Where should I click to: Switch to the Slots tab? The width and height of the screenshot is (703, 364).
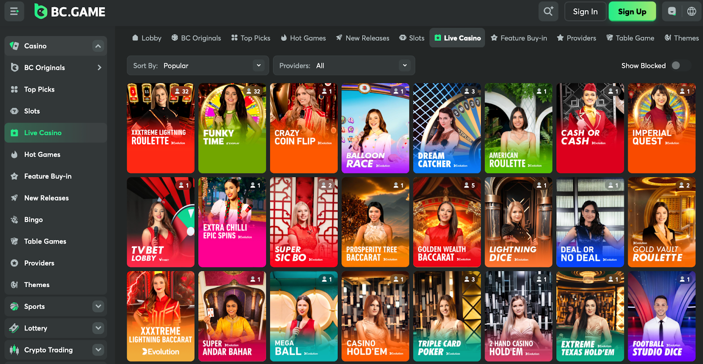coord(412,38)
